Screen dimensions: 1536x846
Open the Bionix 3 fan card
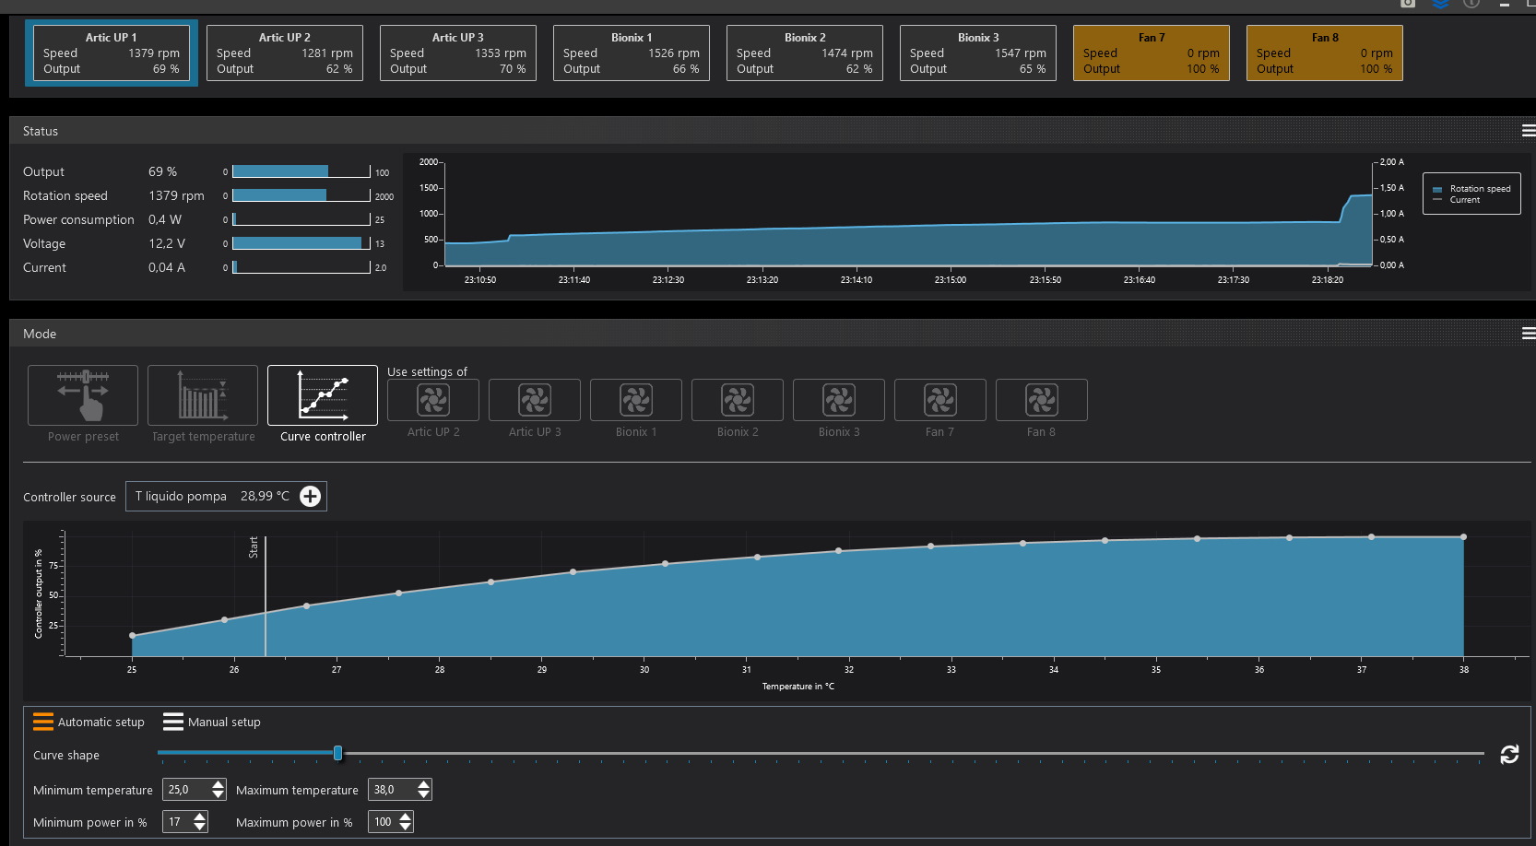click(x=978, y=53)
